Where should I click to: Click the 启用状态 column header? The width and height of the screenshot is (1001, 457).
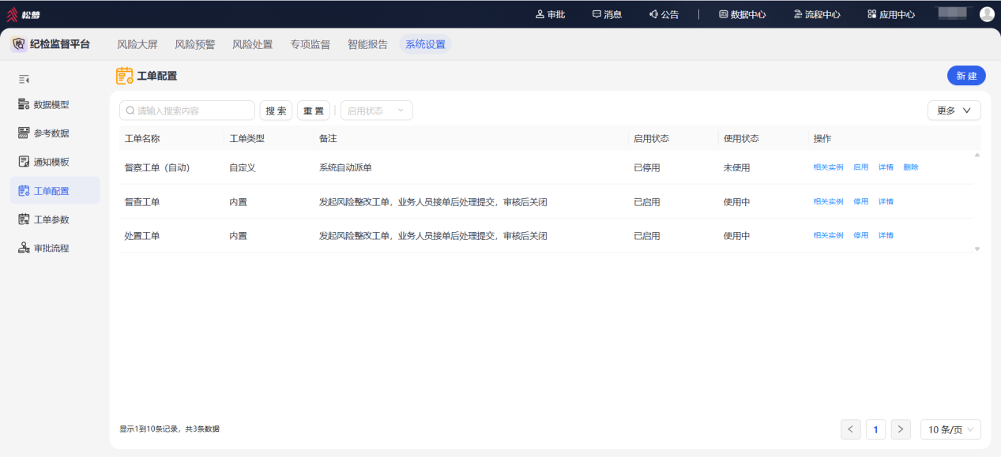651,138
